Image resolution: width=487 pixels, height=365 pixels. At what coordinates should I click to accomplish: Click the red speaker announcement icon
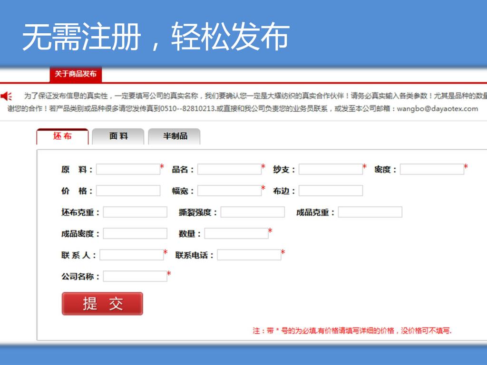6,96
